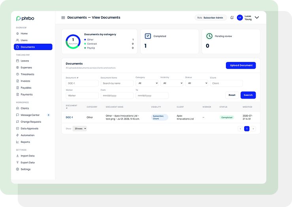Open the Visibility filter dropdown
This screenshot has width=292, height=207.
coord(172,83)
